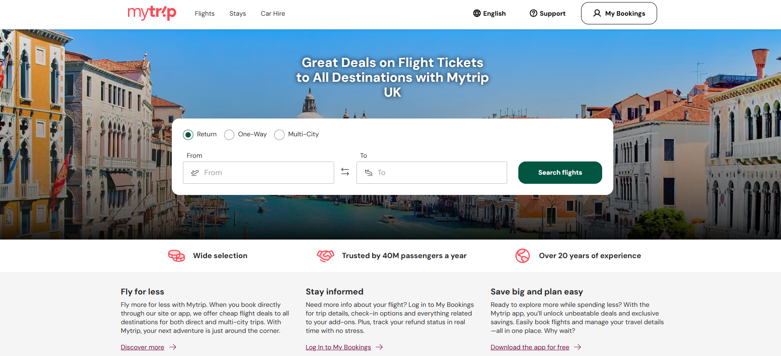The height and width of the screenshot is (356, 781).
Task: Follow the Discover more link
Action: click(142, 347)
